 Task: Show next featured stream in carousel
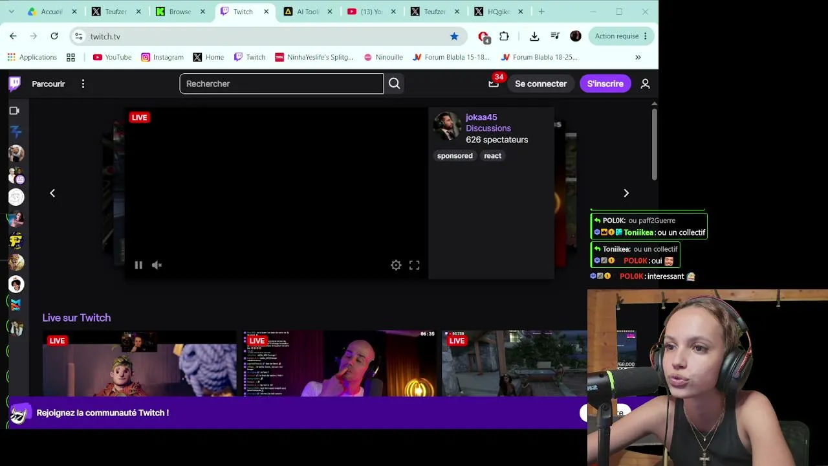[626, 193]
